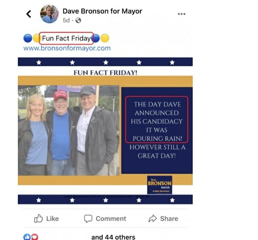
Task: Open the Dave Bronson for Mayor page name
Action: [102, 11]
